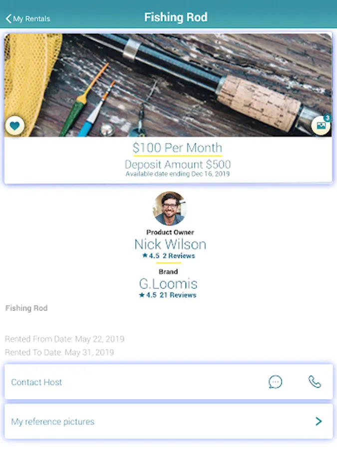The width and height of the screenshot is (337, 449).
Task: Click the back chevron arrow
Action: [x=8, y=18]
